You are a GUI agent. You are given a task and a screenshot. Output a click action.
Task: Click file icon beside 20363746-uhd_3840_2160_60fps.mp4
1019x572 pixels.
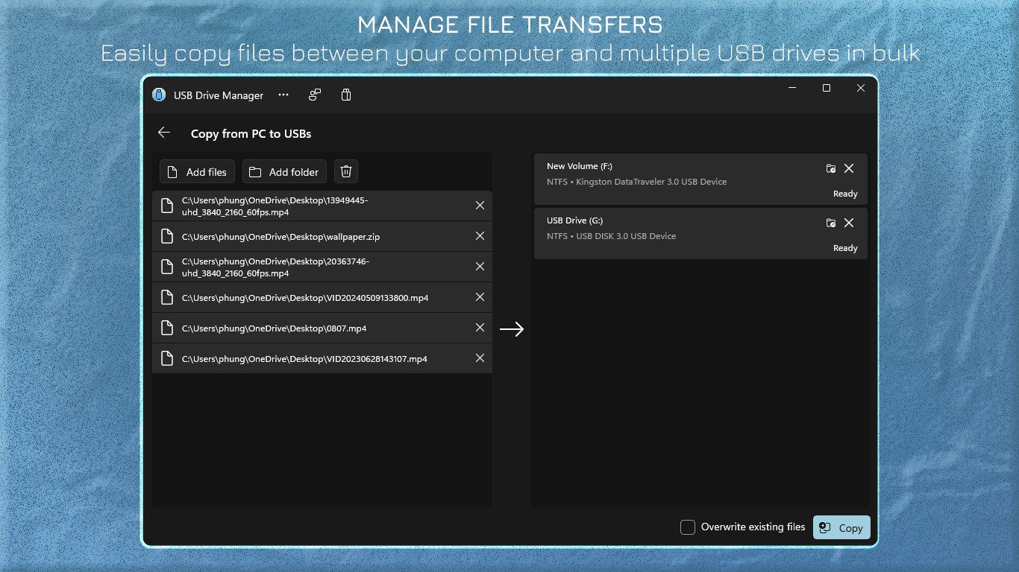coord(168,267)
